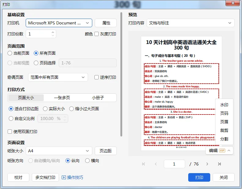
Task: Open the 打印内容 文档与标注 dropdown
Action: pyautogui.click(x=191, y=23)
